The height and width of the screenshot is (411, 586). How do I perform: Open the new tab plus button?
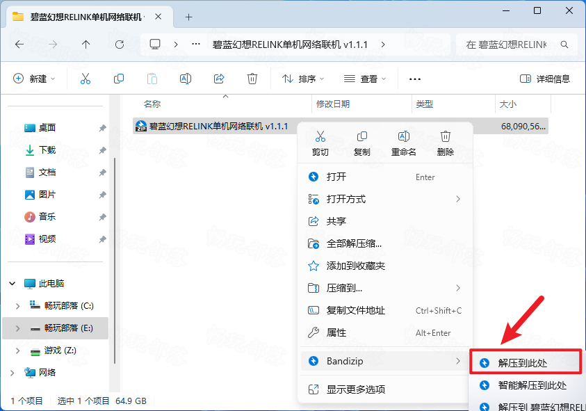tap(189, 17)
